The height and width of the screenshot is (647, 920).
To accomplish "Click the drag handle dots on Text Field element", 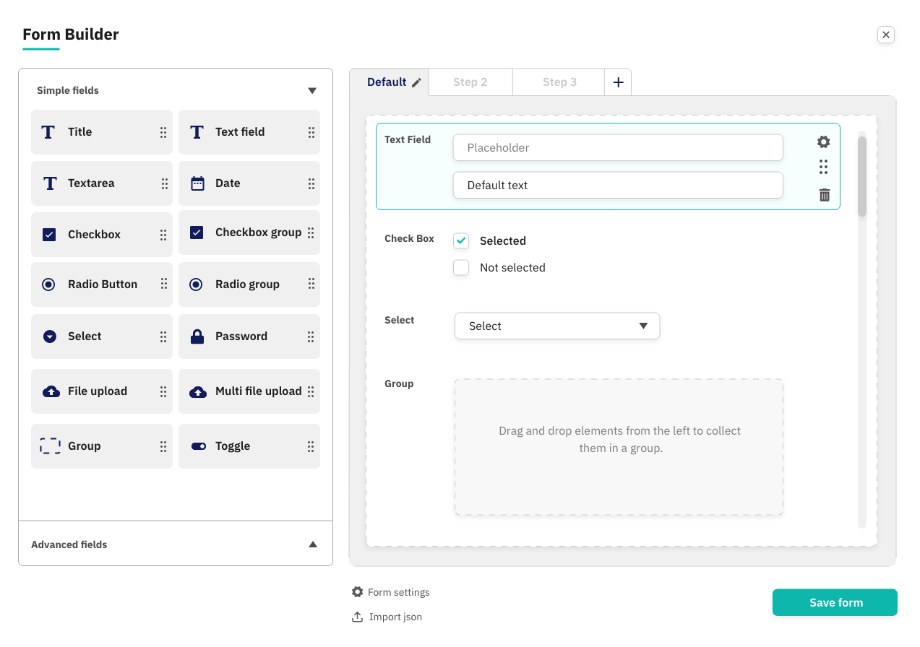I will [x=823, y=167].
